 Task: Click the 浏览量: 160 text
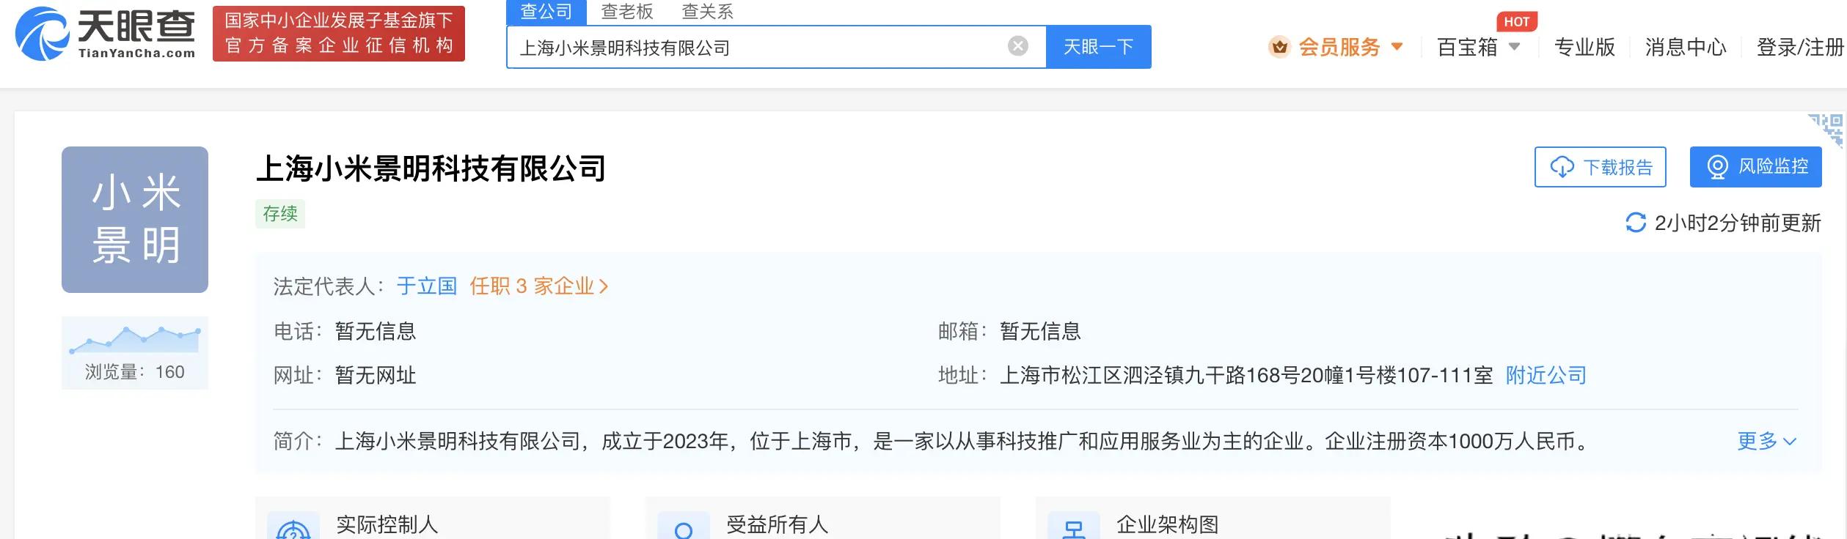pos(135,372)
